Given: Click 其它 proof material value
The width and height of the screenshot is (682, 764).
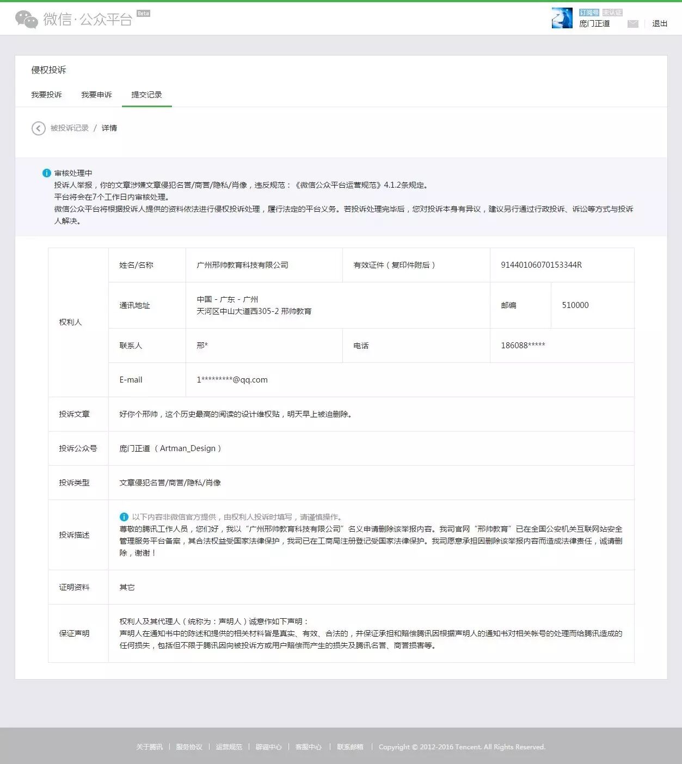Looking at the screenshot, I should click(127, 587).
